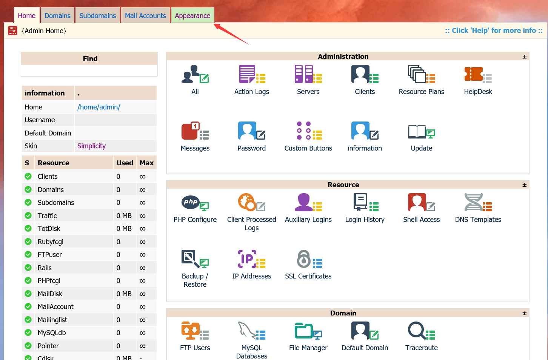Open the HelpDesk ticket icon
Image resolution: width=548 pixels, height=360 pixels.
(x=478, y=74)
